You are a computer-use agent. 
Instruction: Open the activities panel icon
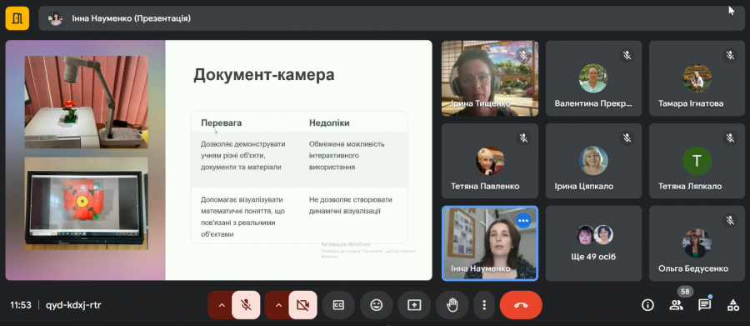(x=732, y=305)
